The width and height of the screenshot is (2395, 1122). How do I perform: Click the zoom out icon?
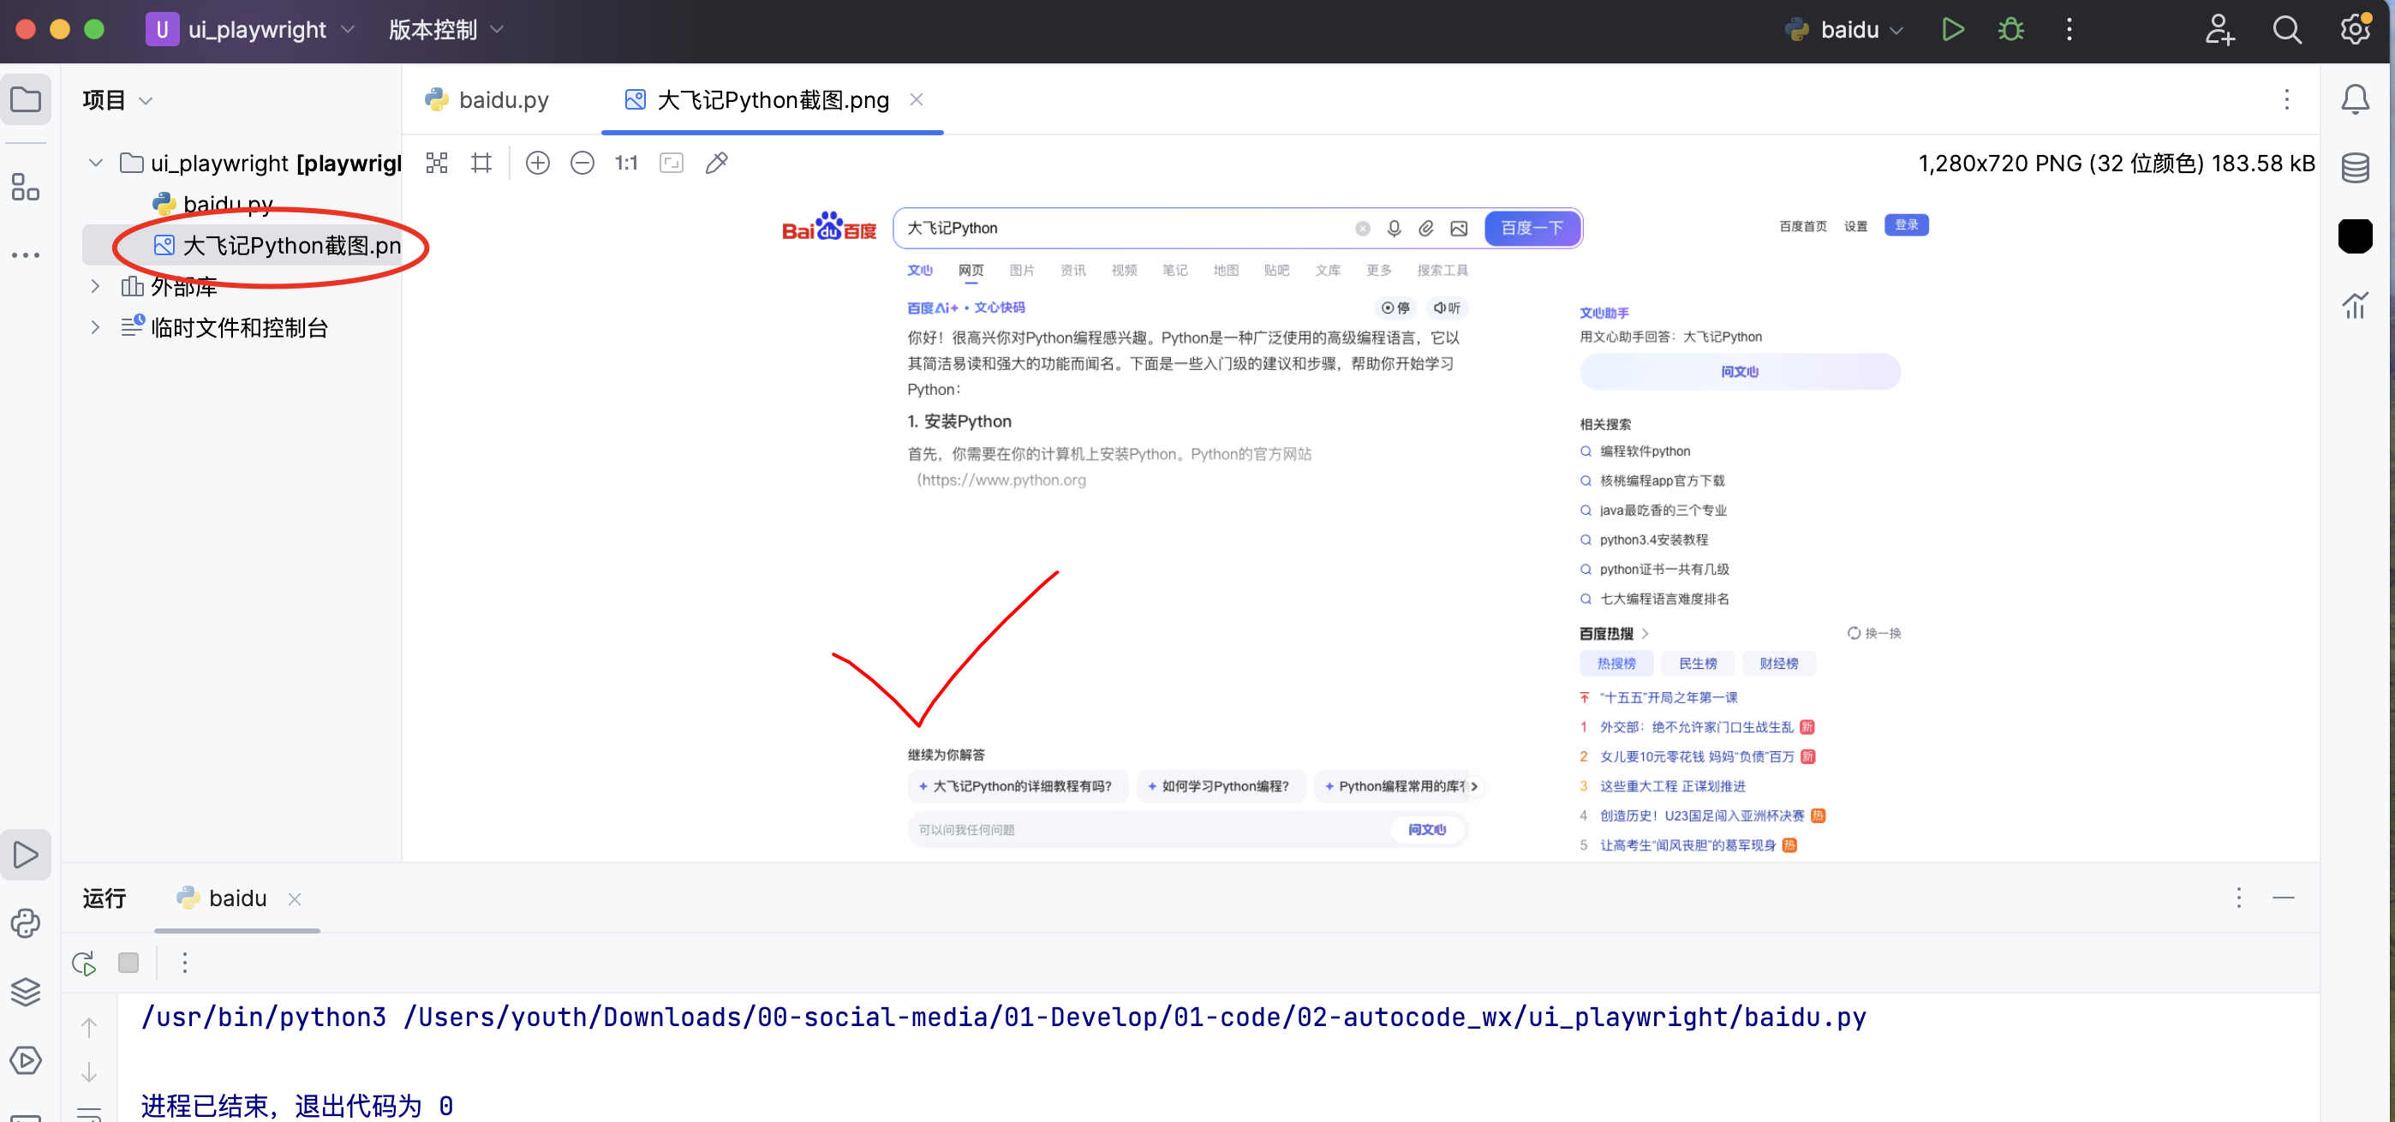coord(582,164)
